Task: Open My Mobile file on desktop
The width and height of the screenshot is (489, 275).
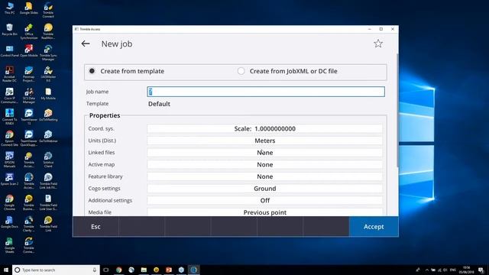Action: click(x=48, y=94)
